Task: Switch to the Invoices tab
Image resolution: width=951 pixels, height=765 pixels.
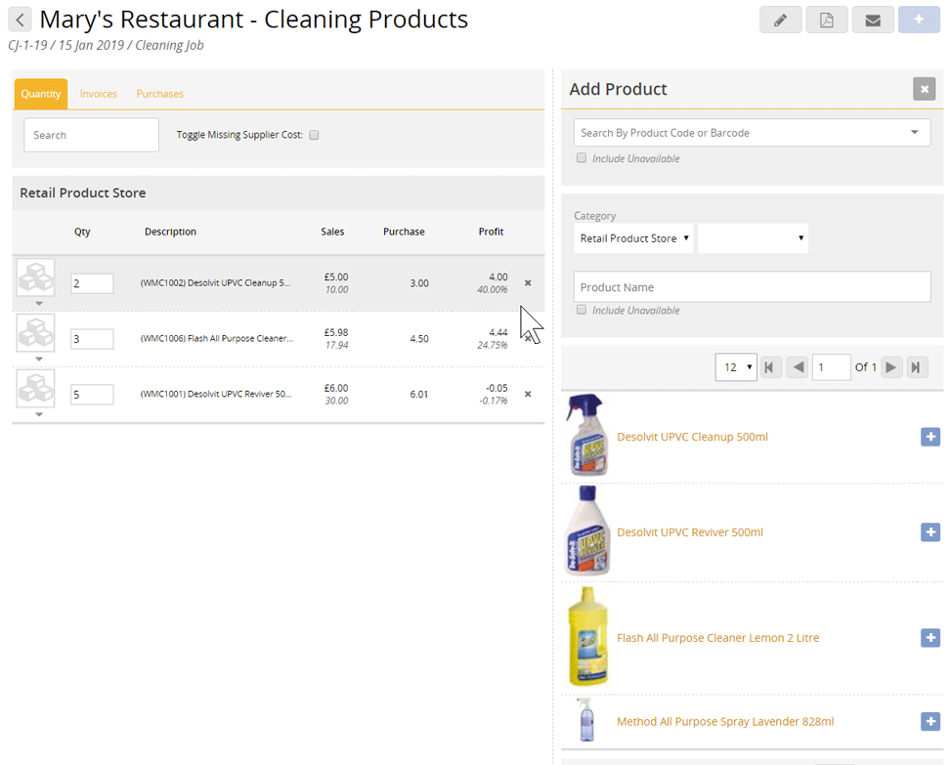Action: pyautogui.click(x=99, y=94)
